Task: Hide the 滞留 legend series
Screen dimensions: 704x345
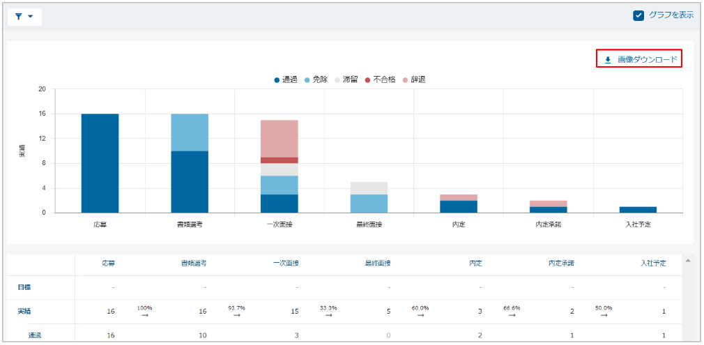Action: pyautogui.click(x=350, y=80)
